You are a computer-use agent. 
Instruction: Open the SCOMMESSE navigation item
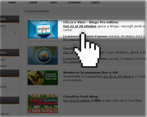[x=74, y=3]
